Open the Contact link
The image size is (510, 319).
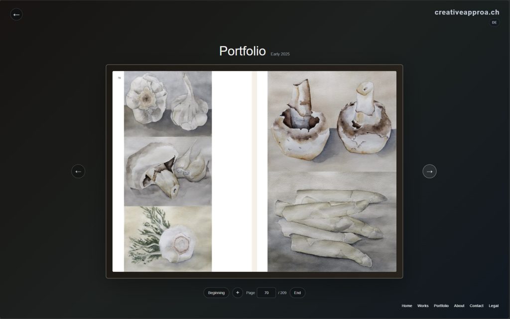tap(477, 306)
